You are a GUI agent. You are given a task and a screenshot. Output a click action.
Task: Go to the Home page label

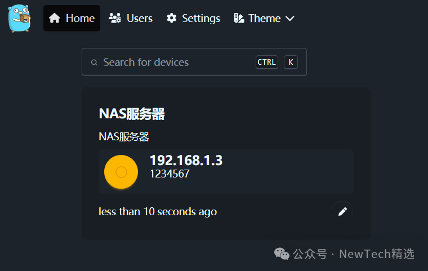[80, 18]
